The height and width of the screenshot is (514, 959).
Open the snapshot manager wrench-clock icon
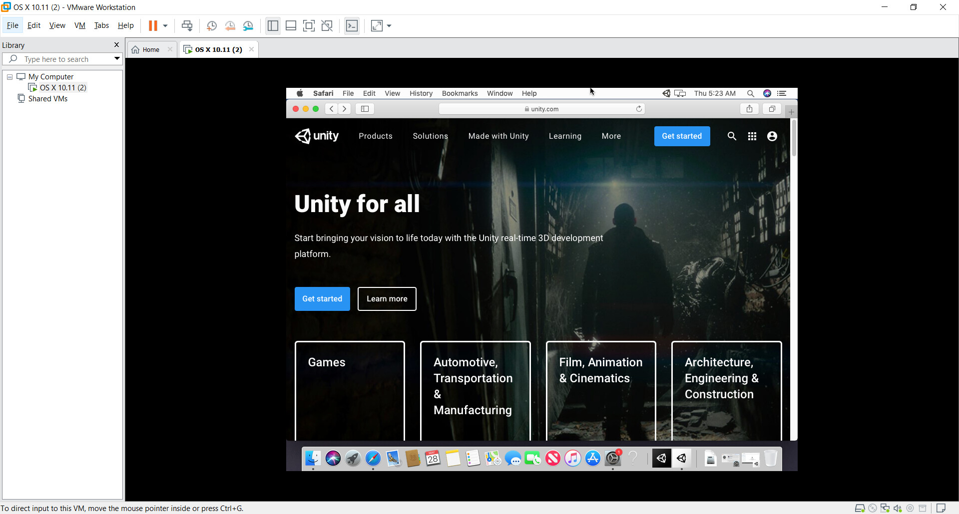pos(248,26)
